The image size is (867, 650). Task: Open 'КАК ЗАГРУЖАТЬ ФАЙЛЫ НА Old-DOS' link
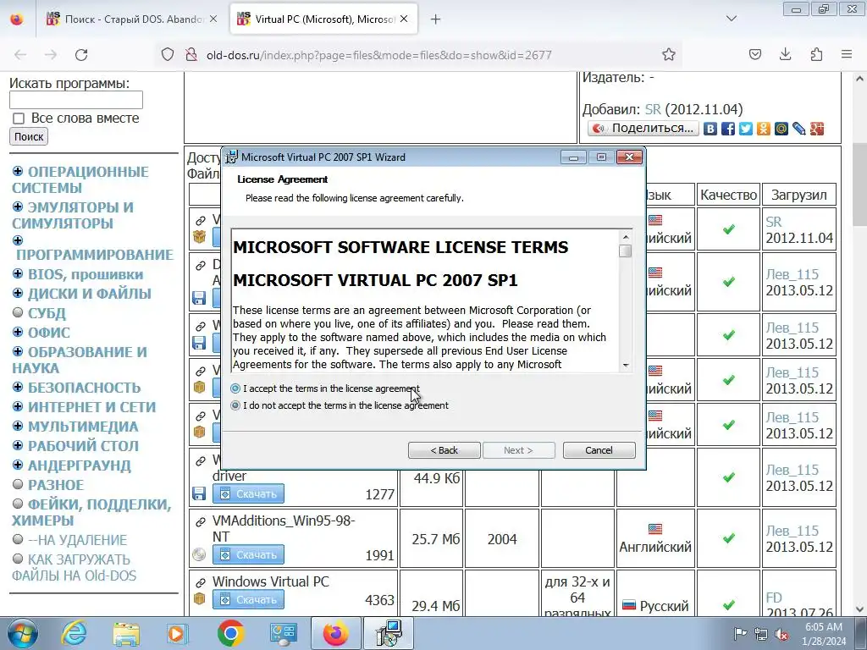[75, 568]
